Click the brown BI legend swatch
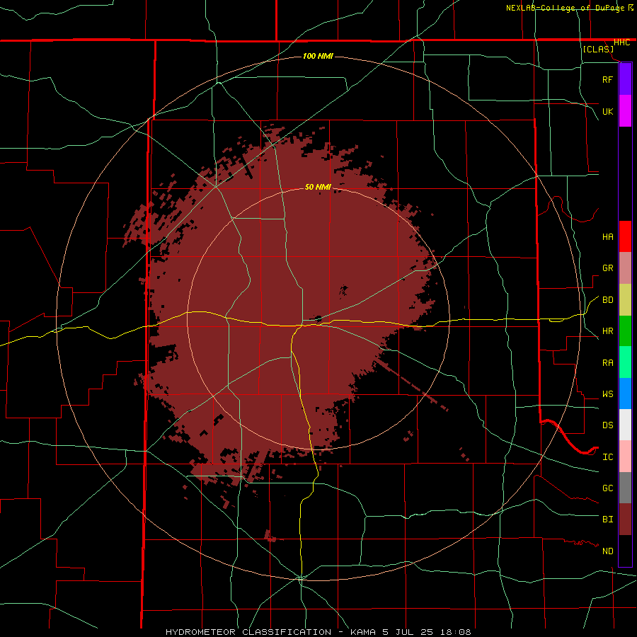Viewport: 637px width, 637px height. 625,520
